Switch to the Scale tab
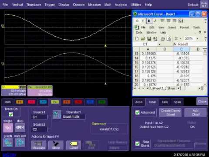 177,102
